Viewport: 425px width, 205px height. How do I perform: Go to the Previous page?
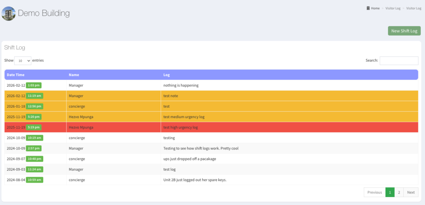[375, 192]
